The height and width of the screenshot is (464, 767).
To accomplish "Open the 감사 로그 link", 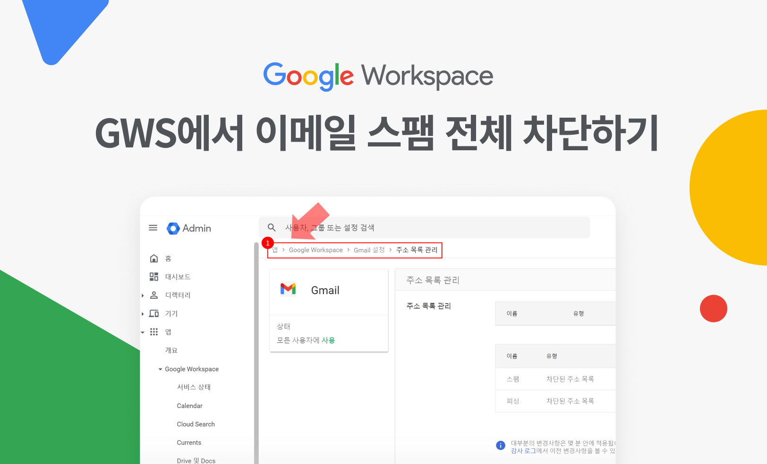I will 523,451.
